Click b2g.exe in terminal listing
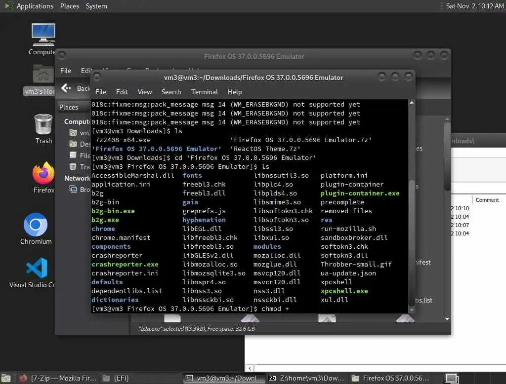Screen dimensions: 506x384 coord(105,220)
